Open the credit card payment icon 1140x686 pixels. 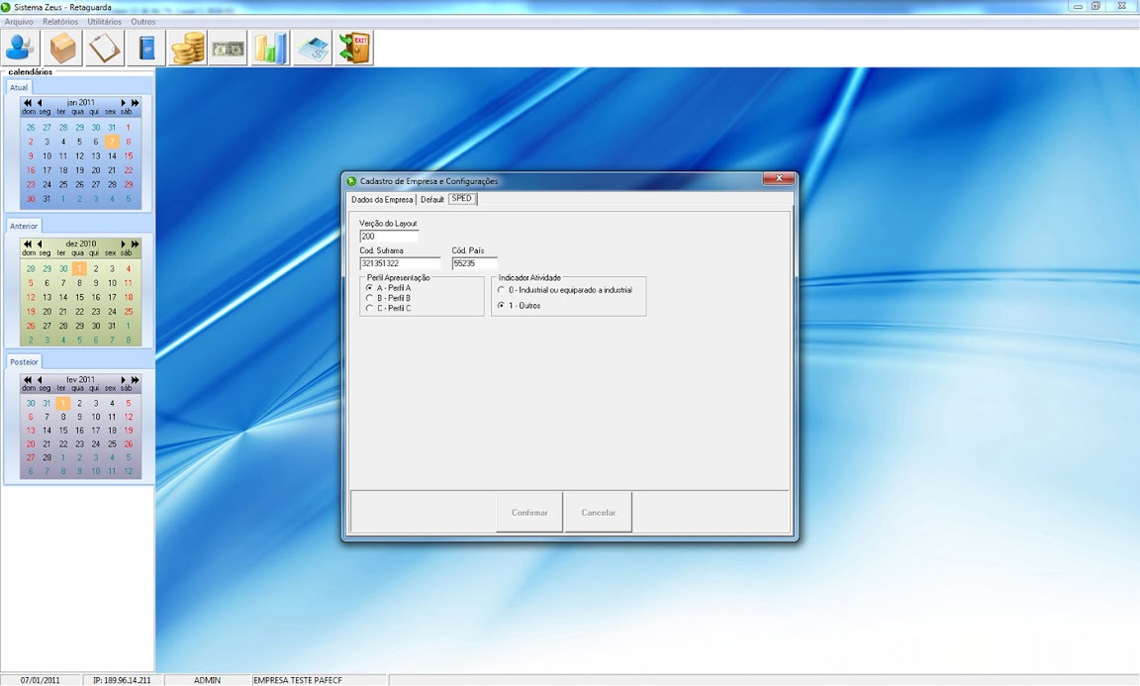pos(313,49)
